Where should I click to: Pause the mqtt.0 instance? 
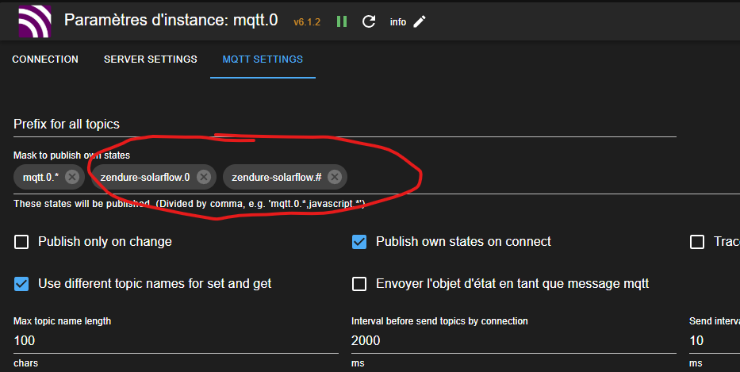[342, 21]
